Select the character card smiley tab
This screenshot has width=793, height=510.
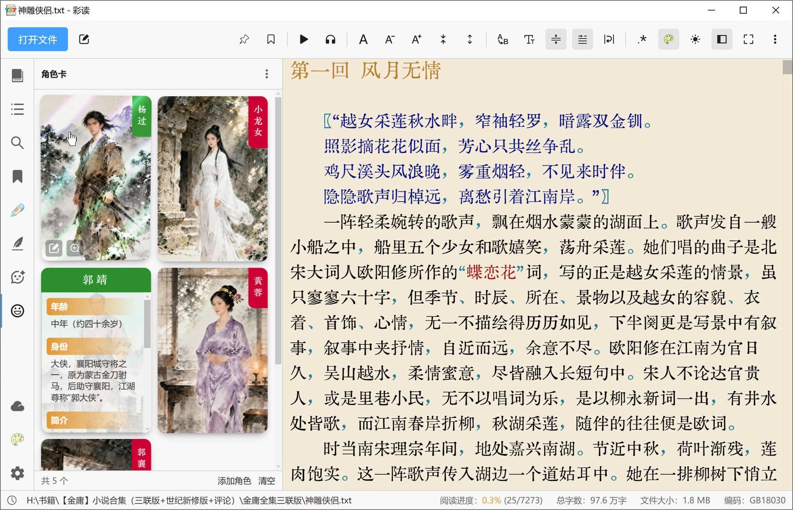pyautogui.click(x=17, y=311)
